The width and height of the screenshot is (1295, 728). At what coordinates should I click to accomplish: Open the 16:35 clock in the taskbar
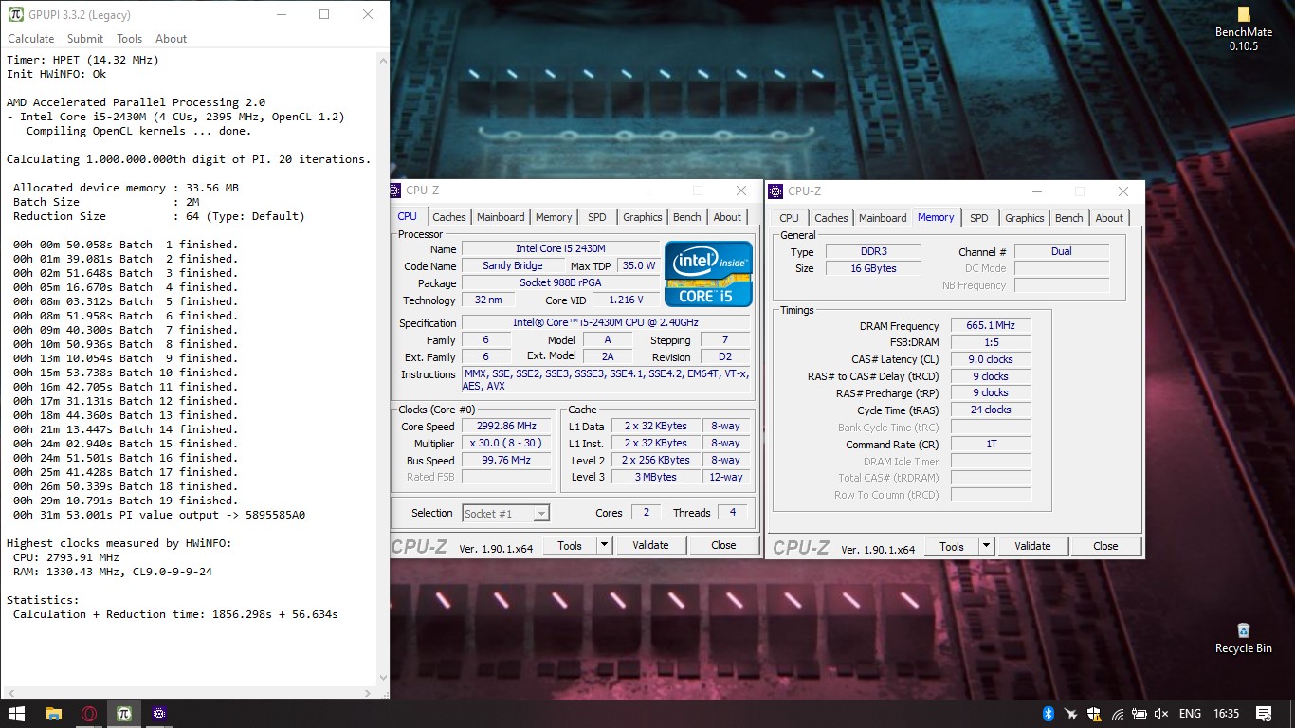click(x=1226, y=714)
